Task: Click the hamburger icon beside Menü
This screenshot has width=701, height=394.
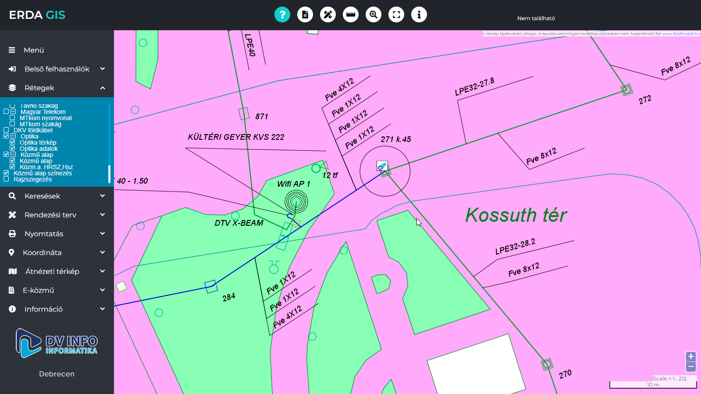Action: click(12, 50)
